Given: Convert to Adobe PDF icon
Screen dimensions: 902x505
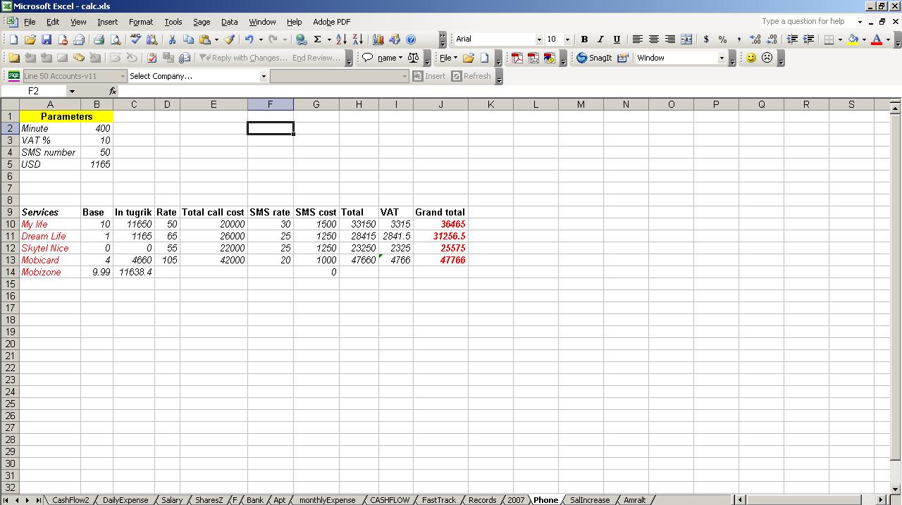Looking at the screenshot, I should point(517,58).
